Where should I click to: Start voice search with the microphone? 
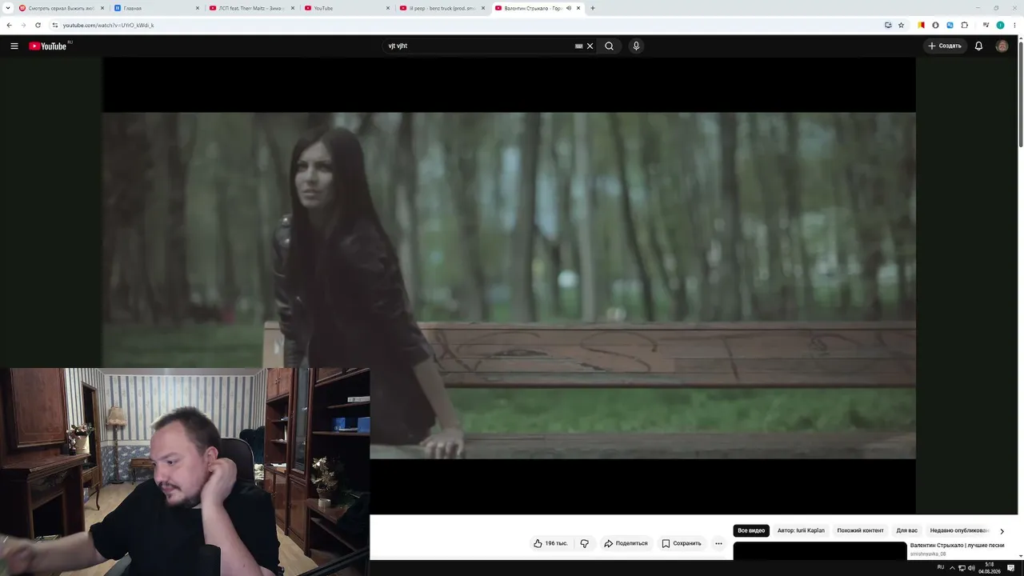tap(636, 46)
